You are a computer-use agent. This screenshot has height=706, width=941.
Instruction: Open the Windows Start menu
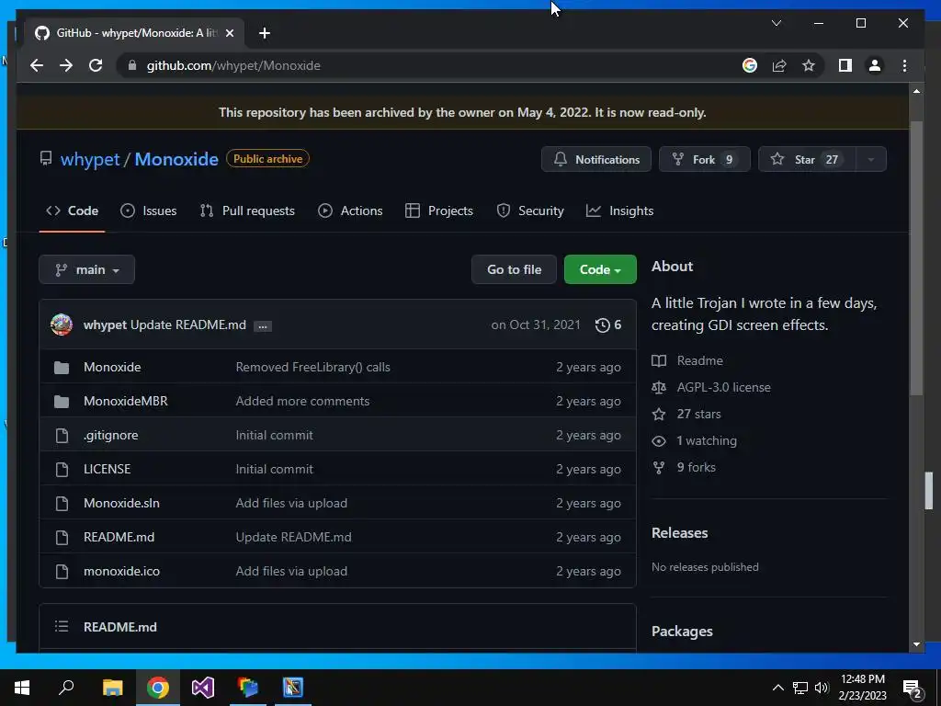coord(22,688)
